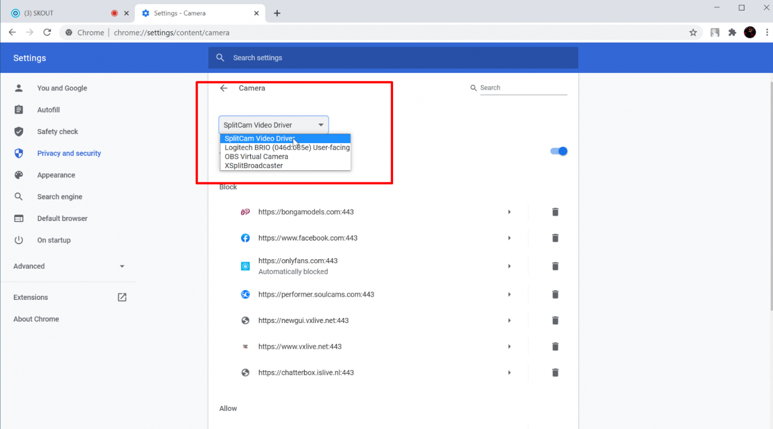Expand details for performer.soulcams.com
The width and height of the screenshot is (773, 429).
point(509,294)
